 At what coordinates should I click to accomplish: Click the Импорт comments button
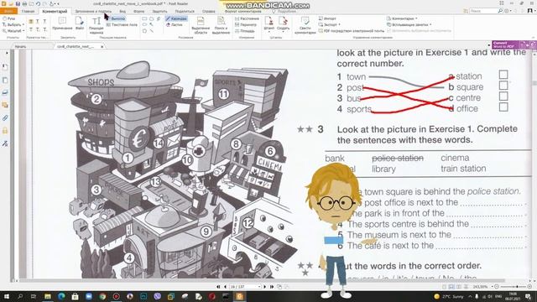(x=327, y=18)
